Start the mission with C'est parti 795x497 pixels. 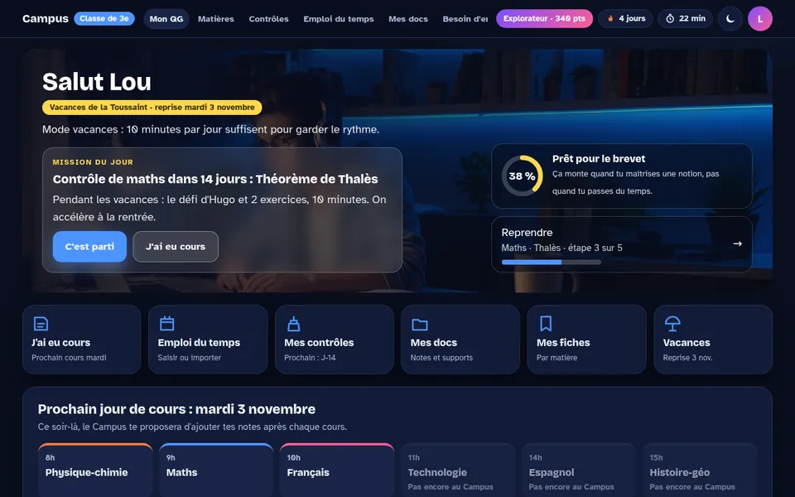[89, 247]
